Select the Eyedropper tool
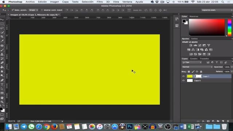 (x=2, y=41)
